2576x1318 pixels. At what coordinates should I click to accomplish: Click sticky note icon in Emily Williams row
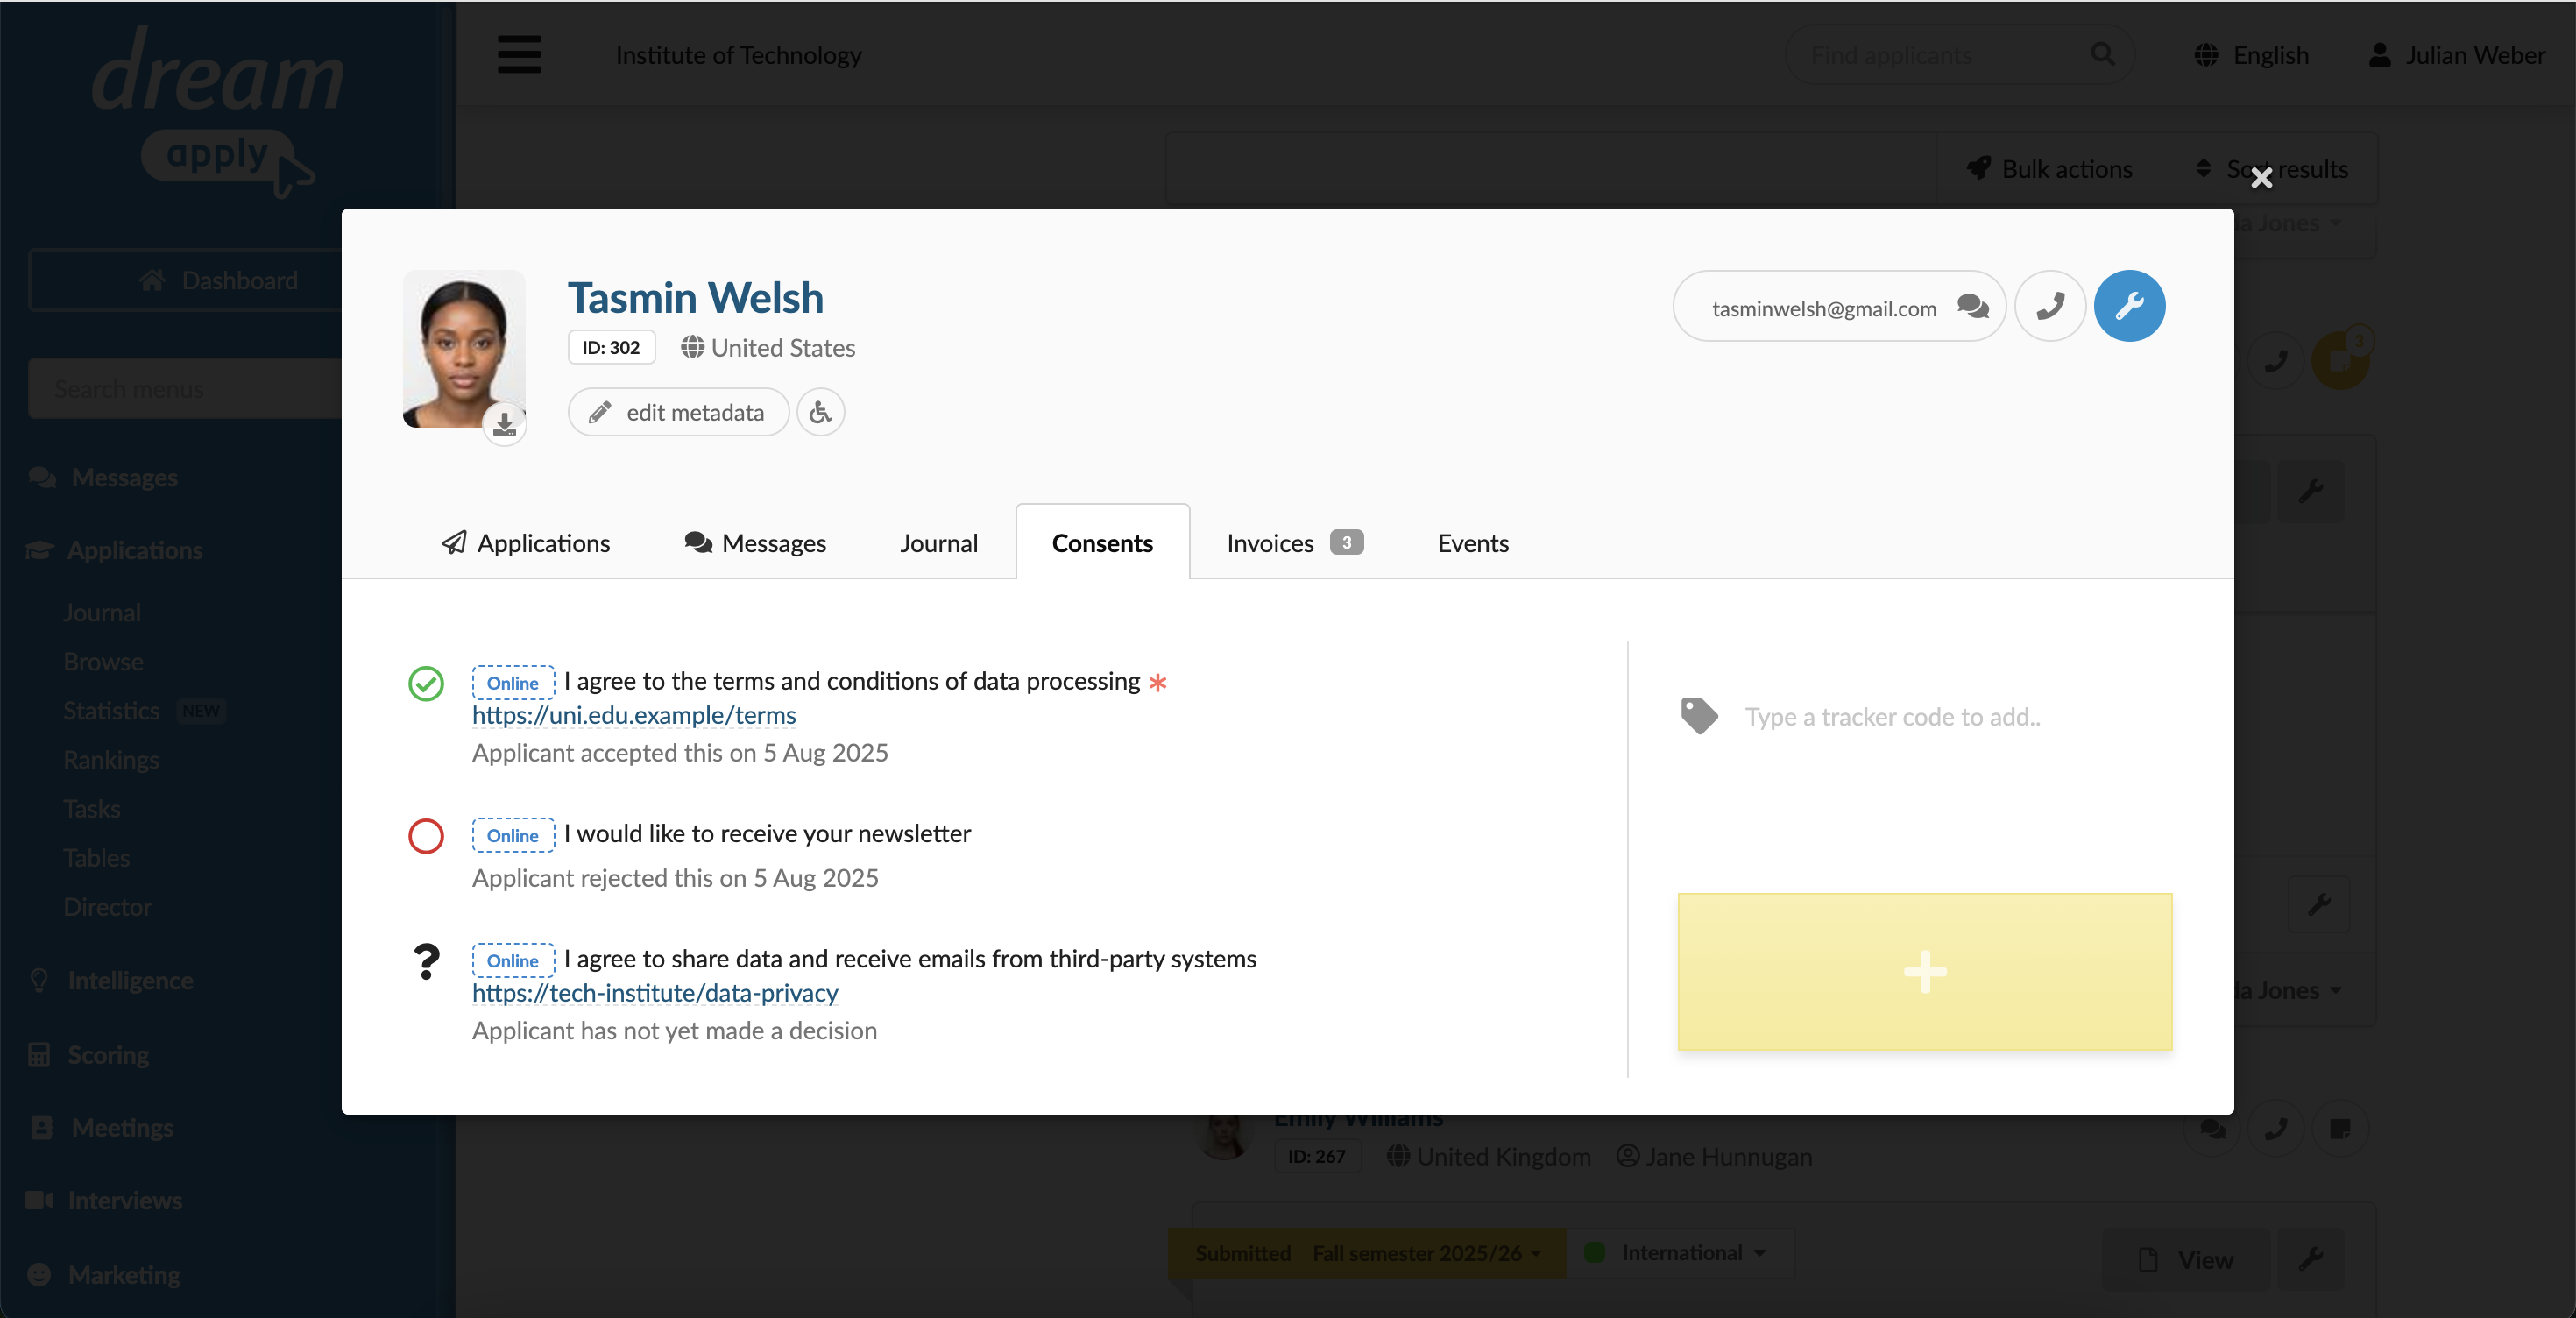coord(2340,1129)
